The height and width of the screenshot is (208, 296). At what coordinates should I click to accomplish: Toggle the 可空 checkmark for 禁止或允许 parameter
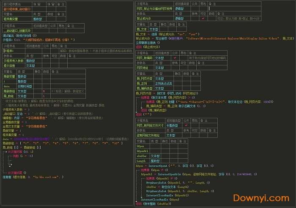point(203,19)
